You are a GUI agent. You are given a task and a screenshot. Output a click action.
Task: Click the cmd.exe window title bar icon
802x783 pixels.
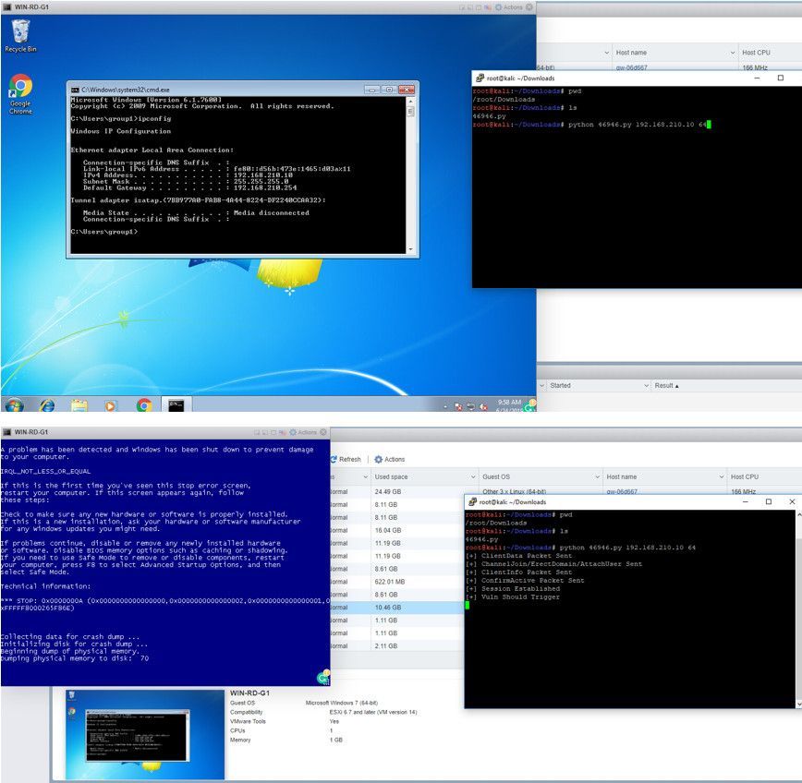(75, 90)
